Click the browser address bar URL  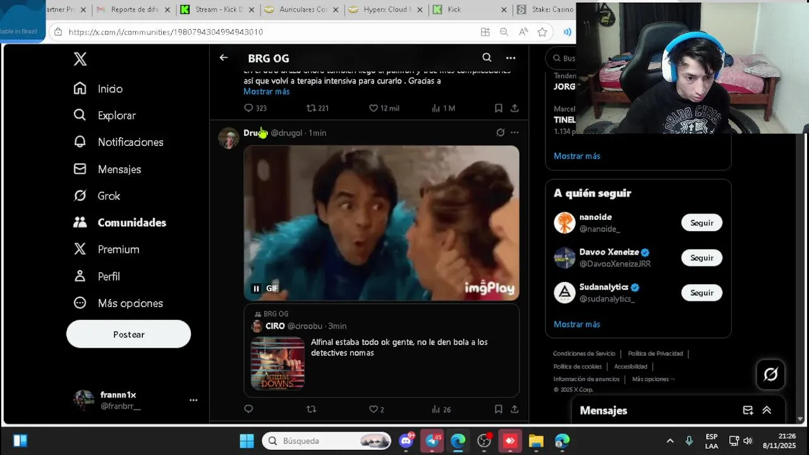point(166,32)
